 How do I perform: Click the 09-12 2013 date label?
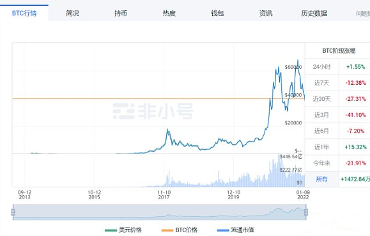coord(24,195)
